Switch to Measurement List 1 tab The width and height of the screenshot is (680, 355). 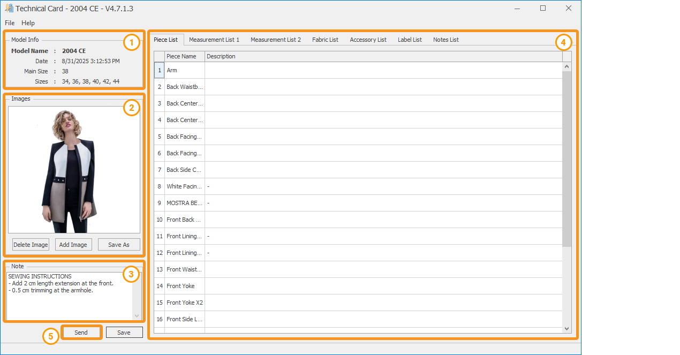214,40
